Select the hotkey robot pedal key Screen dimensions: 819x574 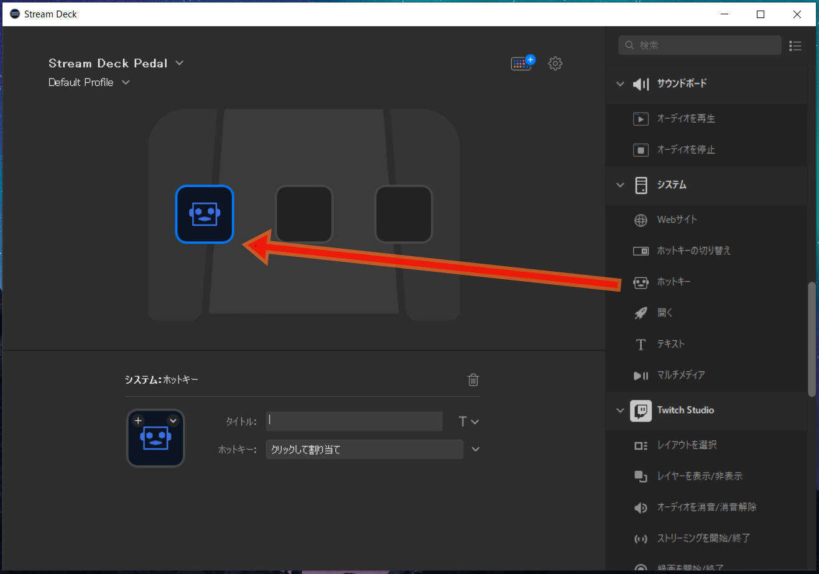click(205, 214)
